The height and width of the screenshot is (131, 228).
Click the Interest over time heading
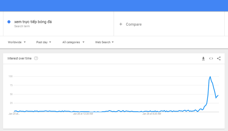[x=19, y=58]
